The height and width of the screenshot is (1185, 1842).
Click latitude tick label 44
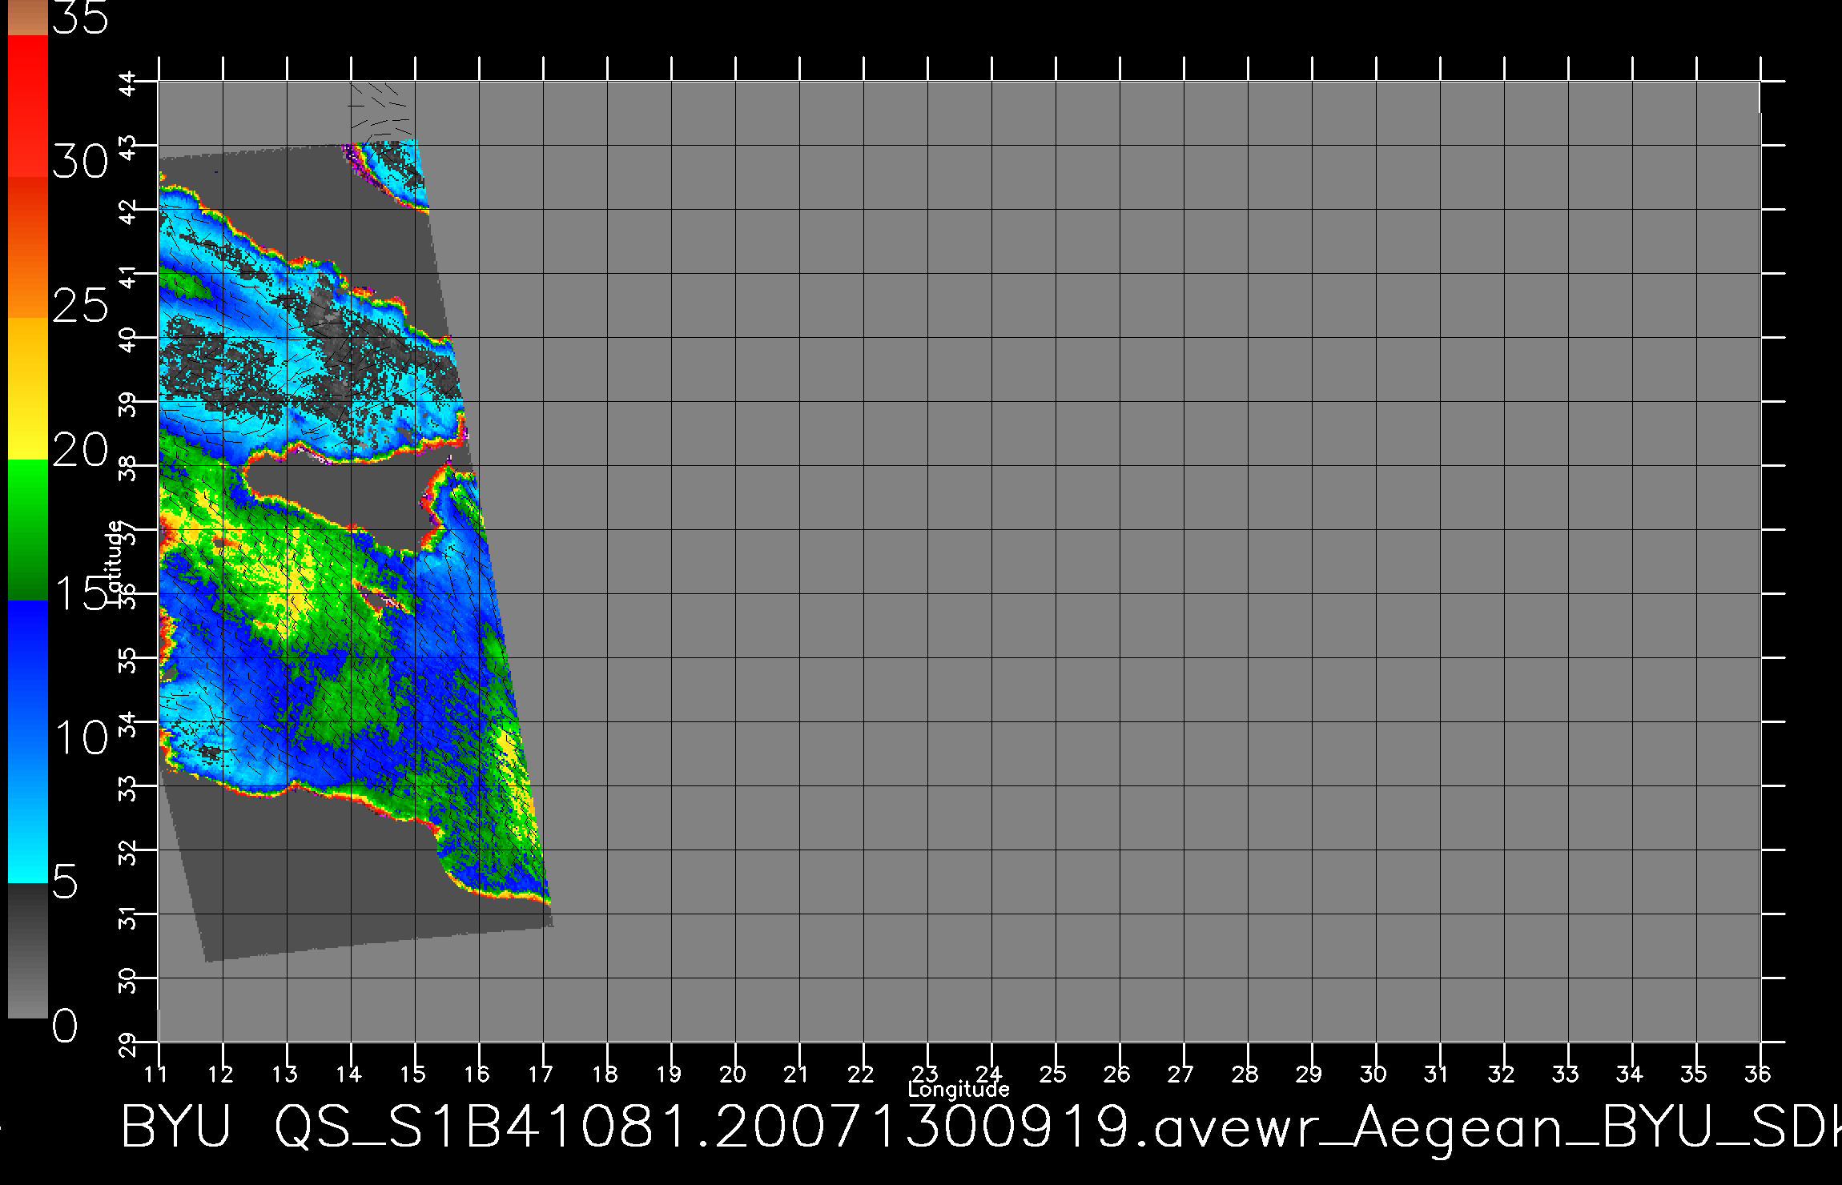pos(129,83)
